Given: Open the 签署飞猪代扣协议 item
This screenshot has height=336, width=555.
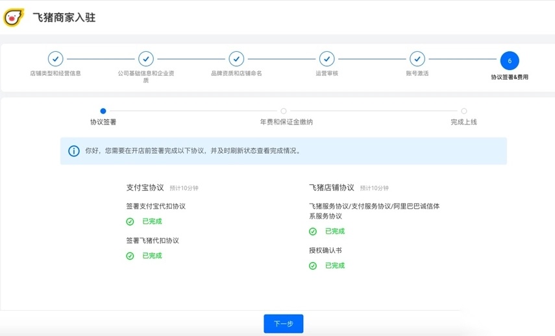Looking at the screenshot, I should (153, 241).
